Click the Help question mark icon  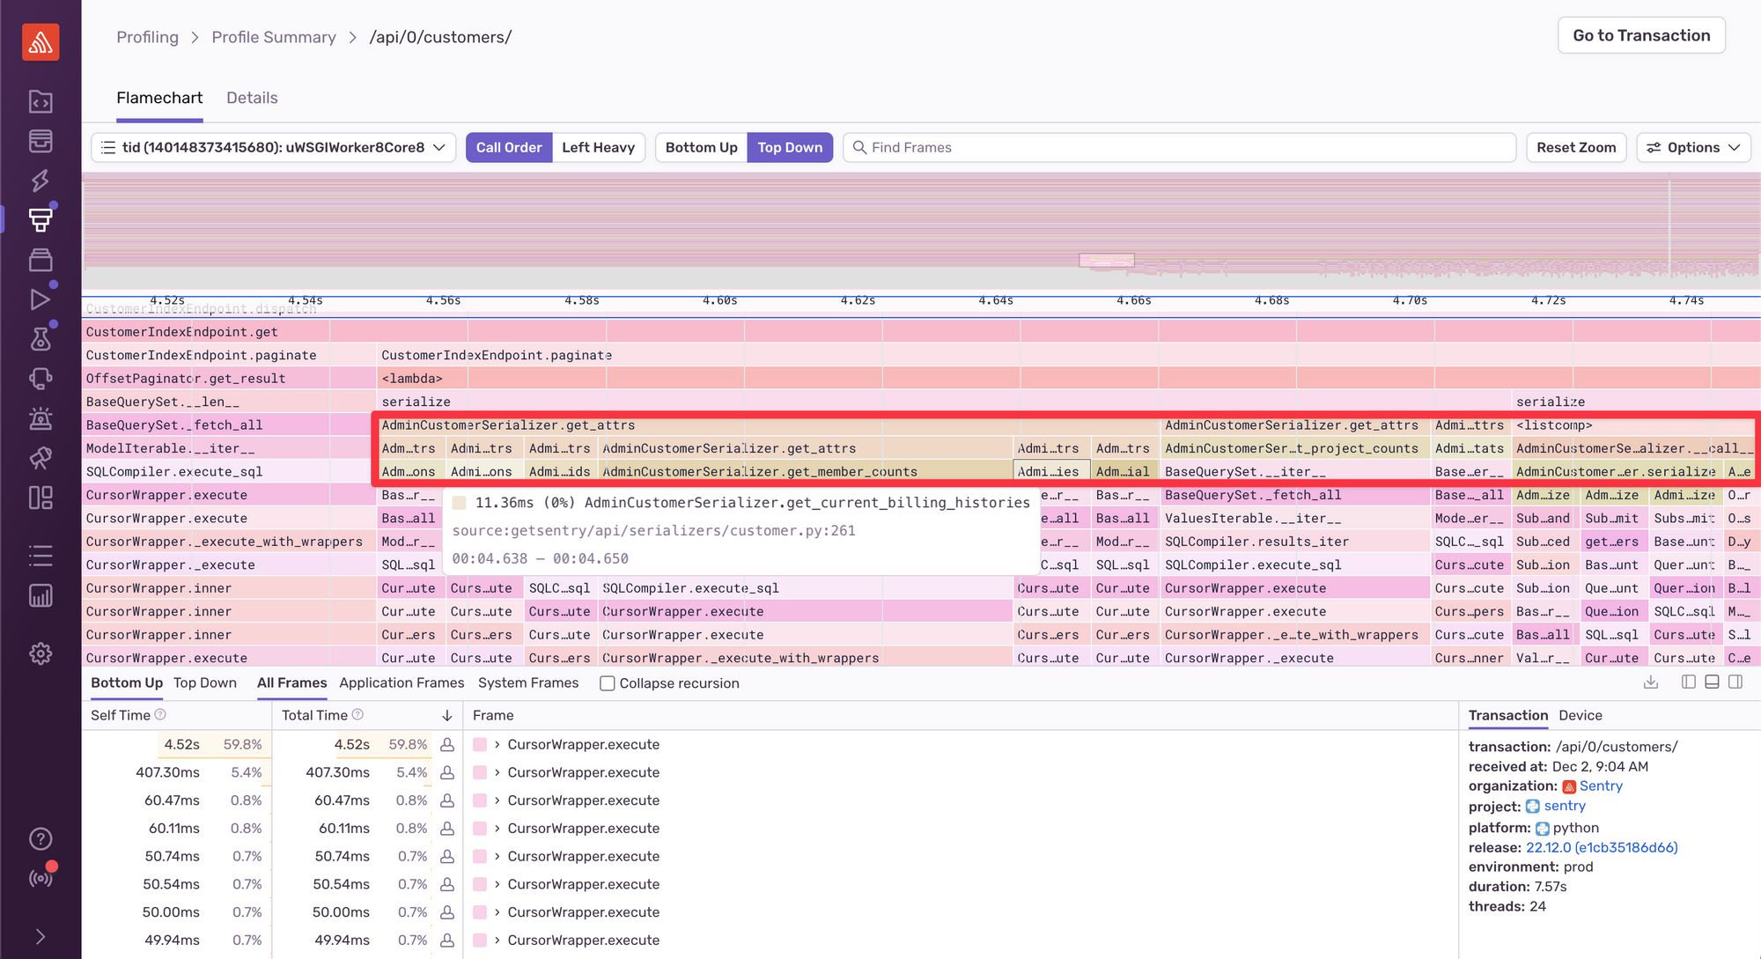(x=41, y=839)
